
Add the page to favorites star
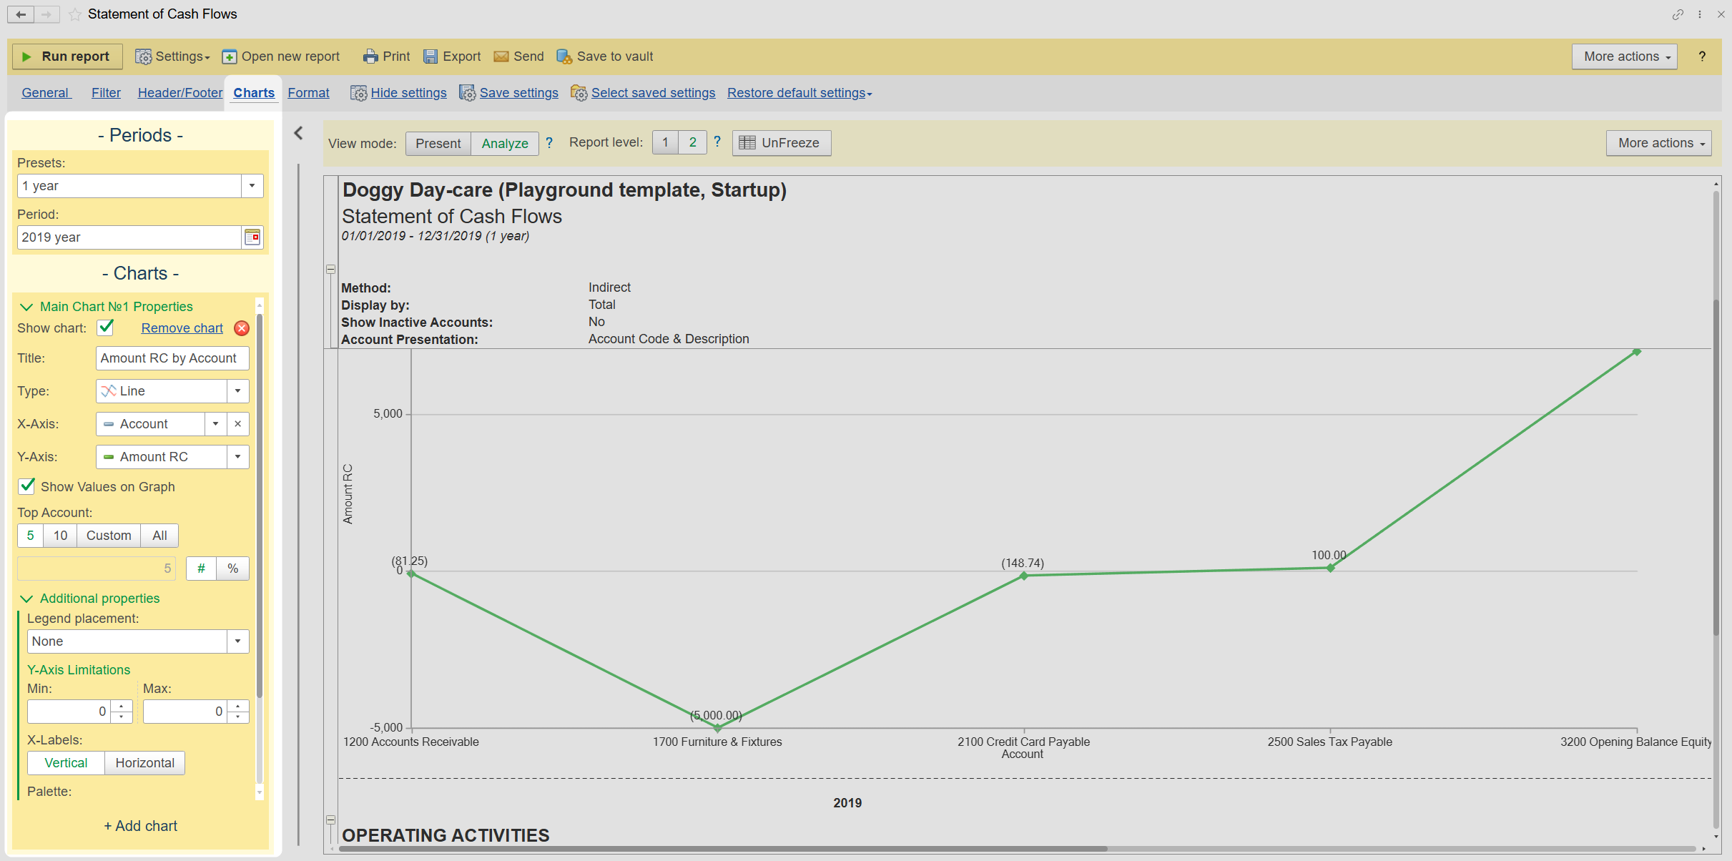(75, 14)
